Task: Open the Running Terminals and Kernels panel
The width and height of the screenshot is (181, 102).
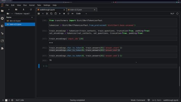Action: pyautogui.click(x=2, y=18)
